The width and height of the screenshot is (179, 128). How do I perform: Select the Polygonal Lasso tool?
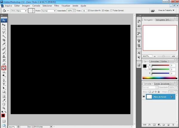(4, 32)
